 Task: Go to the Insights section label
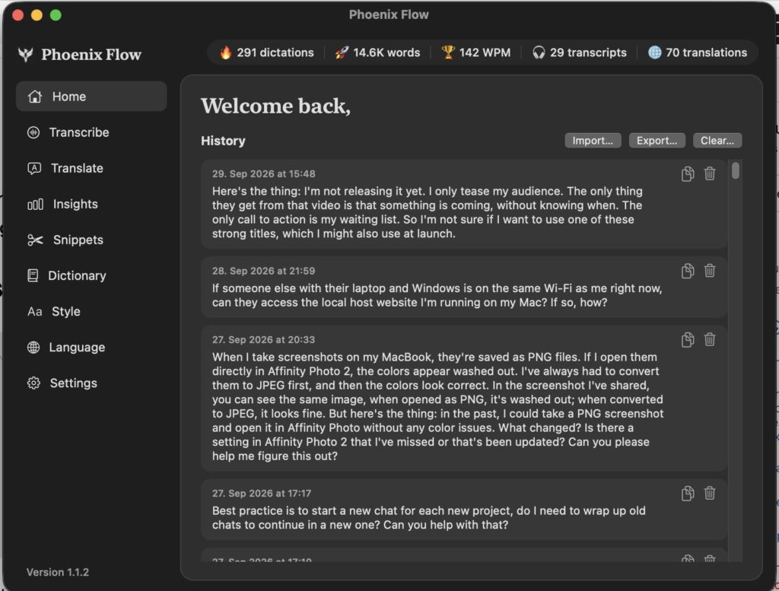click(x=75, y=204)
